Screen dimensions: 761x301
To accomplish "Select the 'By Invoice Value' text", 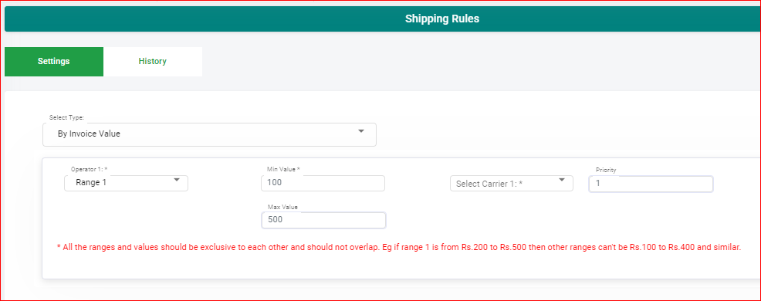I will click(x=89, y=134).
